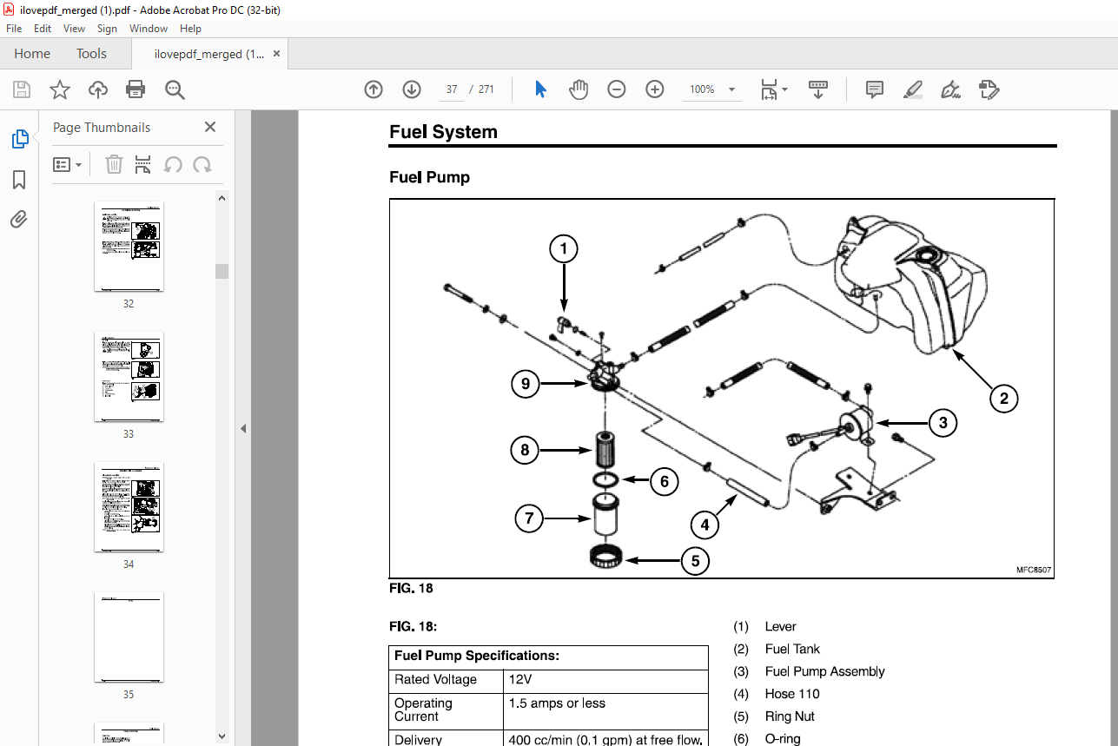
Task: Select page 35 thumbnail
Action: [x=129, y=637]
